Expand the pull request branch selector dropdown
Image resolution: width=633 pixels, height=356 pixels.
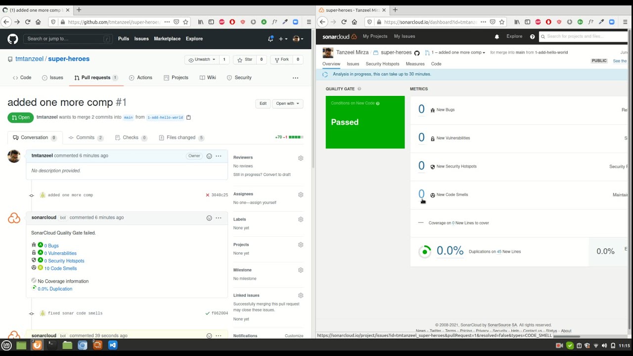(x=454, y=52)
